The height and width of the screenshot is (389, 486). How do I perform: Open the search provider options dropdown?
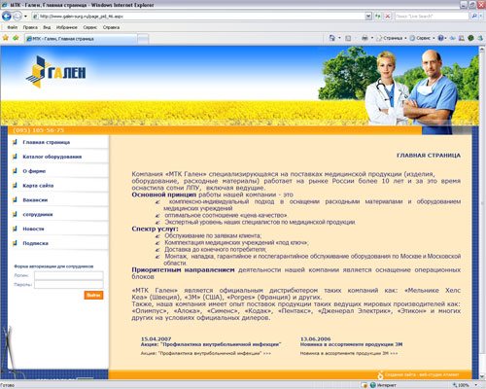pyautogui.click(x=481, y=16)
